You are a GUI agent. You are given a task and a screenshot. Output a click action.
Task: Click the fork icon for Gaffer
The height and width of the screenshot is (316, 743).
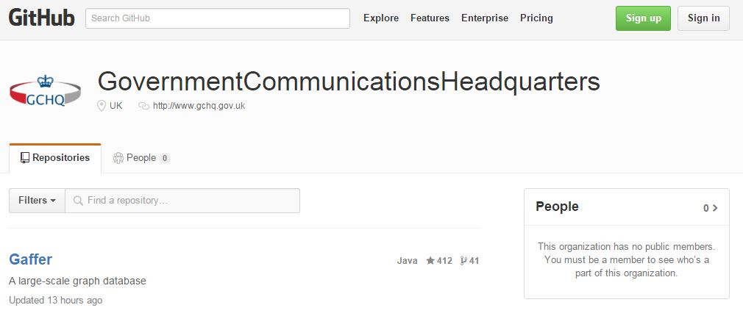[x=463, y=261]
